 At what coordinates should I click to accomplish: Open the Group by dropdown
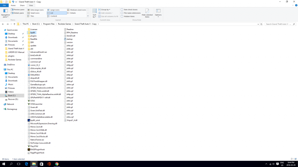click(x=104, y=9)
